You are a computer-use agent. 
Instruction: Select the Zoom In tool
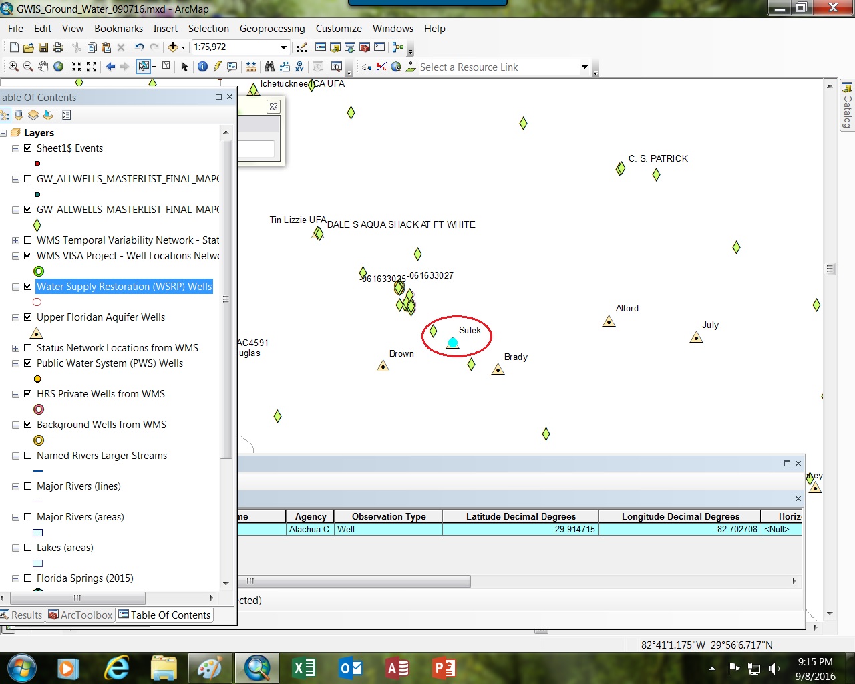tap(13, 67)
